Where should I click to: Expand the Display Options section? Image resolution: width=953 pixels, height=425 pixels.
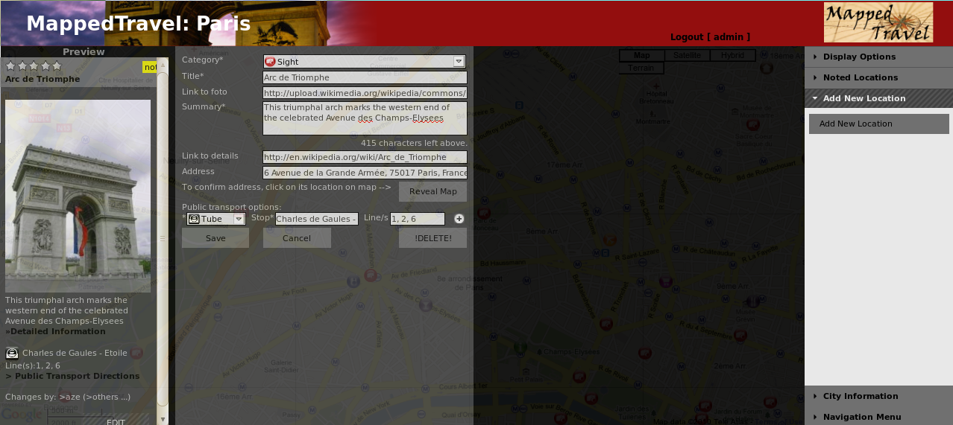(878, 57)
